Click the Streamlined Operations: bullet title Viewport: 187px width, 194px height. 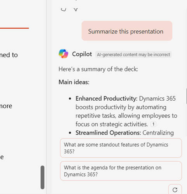click(108, 133)
